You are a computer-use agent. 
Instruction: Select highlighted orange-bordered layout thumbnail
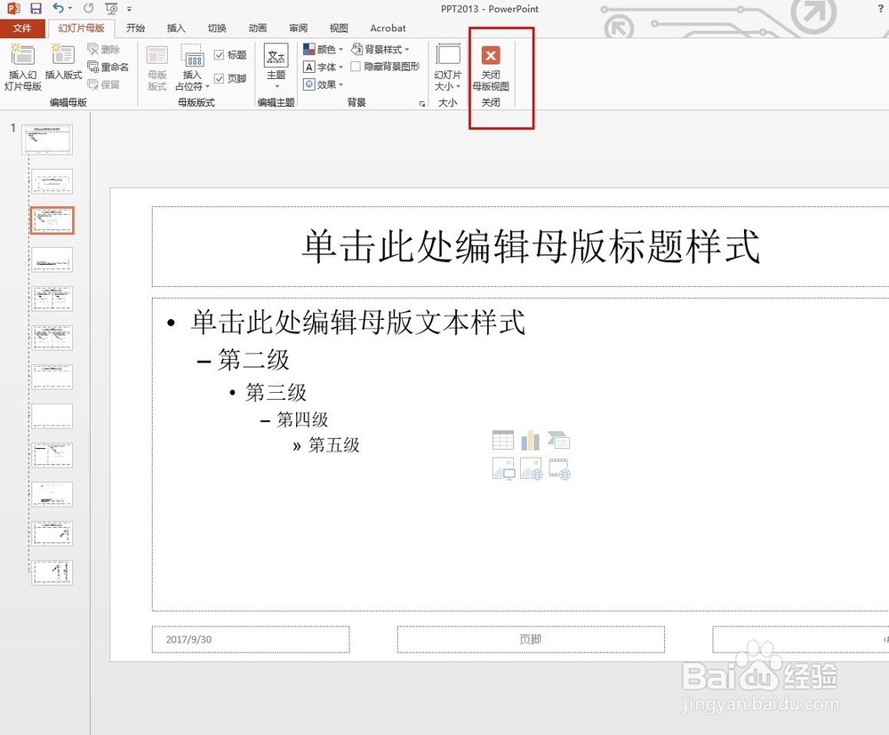(x=52, y=220)
